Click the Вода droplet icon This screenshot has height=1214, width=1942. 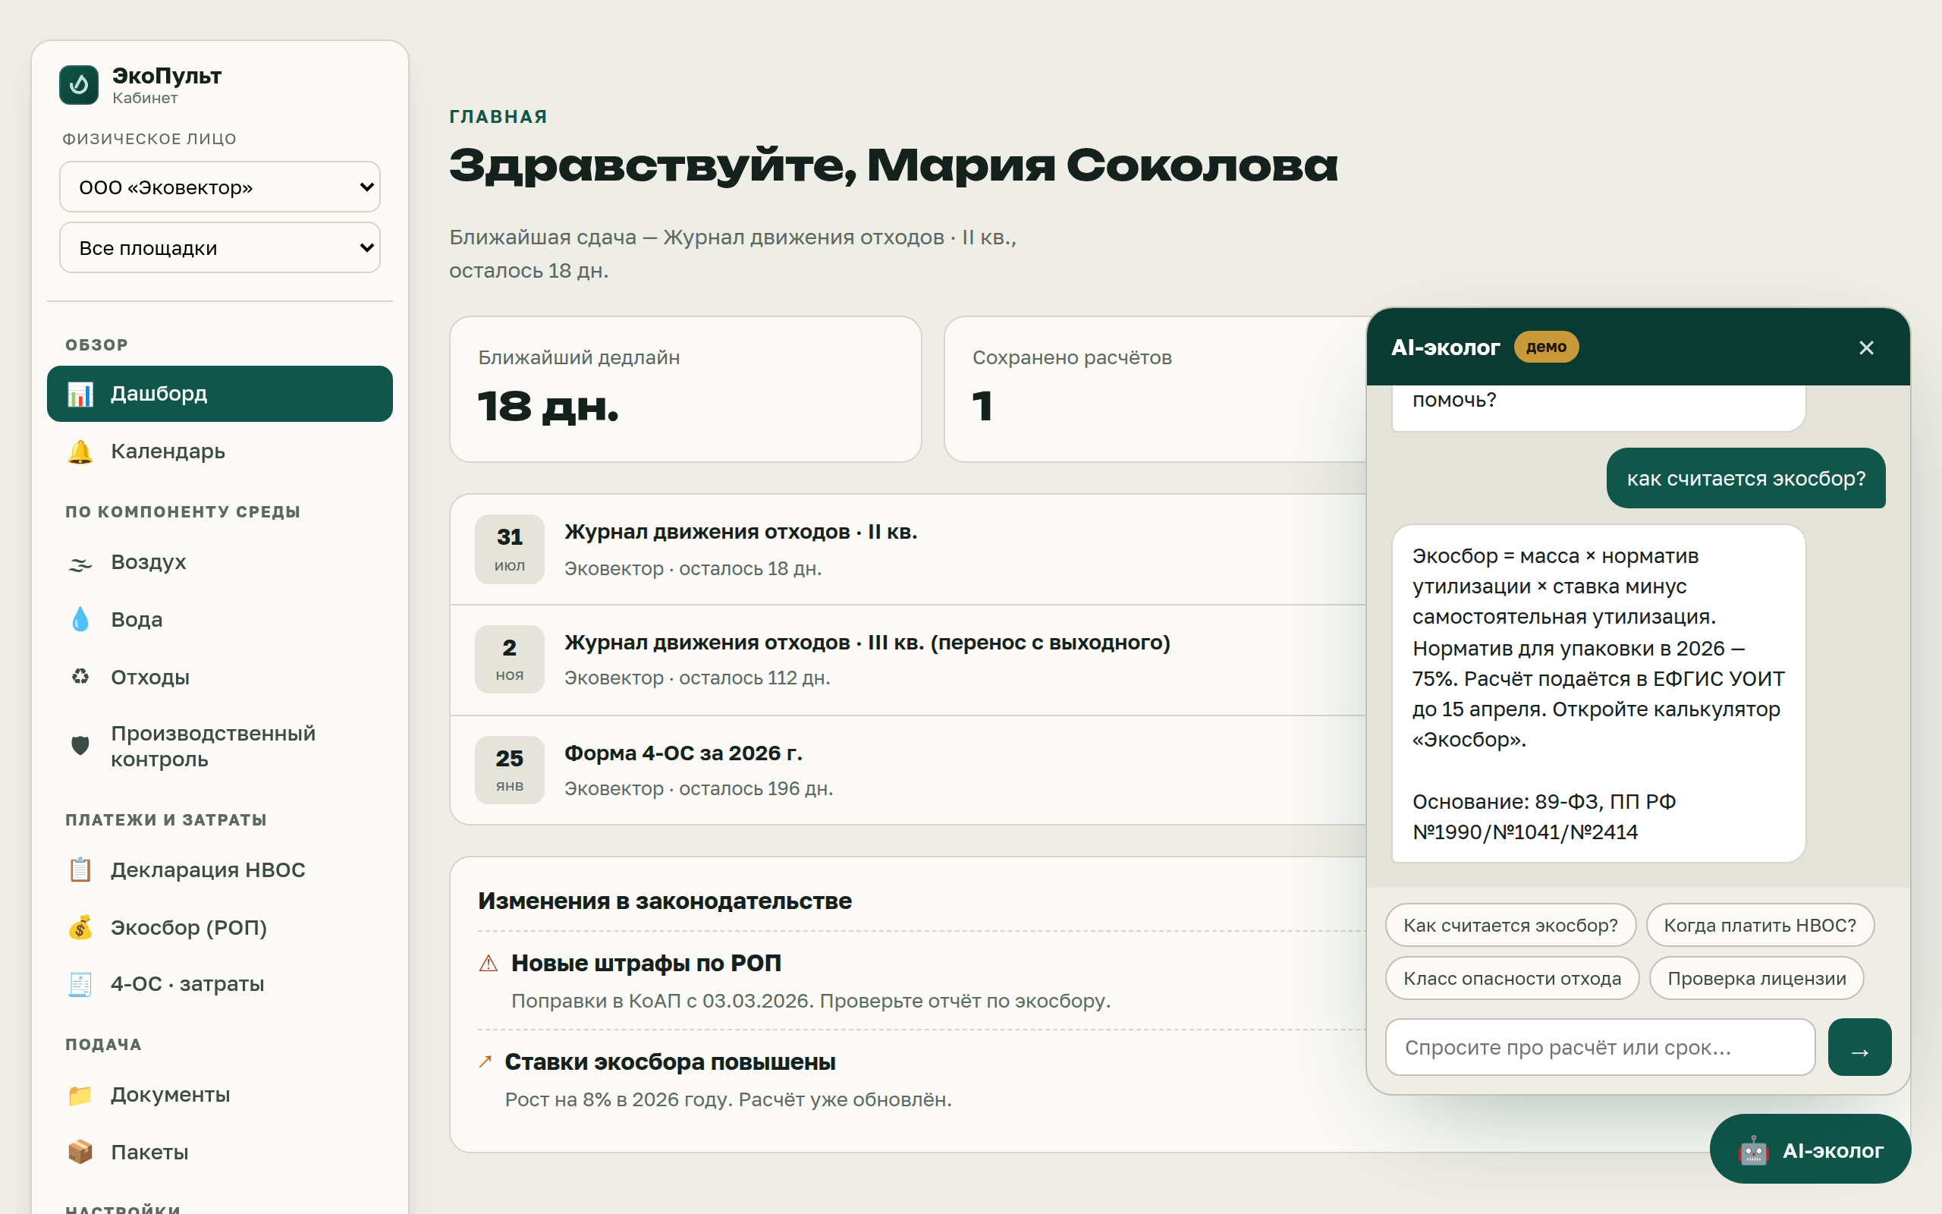(x=80, y=620)
